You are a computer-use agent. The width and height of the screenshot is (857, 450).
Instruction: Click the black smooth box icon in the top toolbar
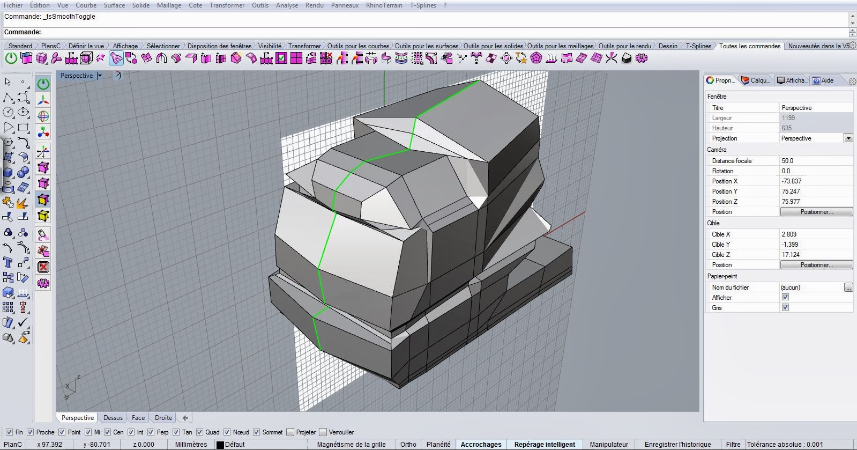[627, 58]
